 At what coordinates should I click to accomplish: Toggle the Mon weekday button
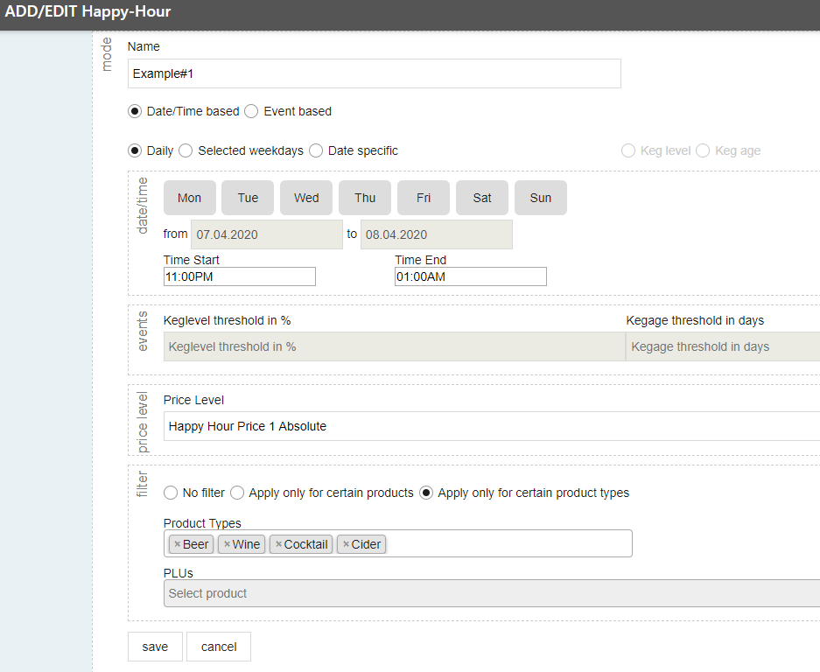189,198
